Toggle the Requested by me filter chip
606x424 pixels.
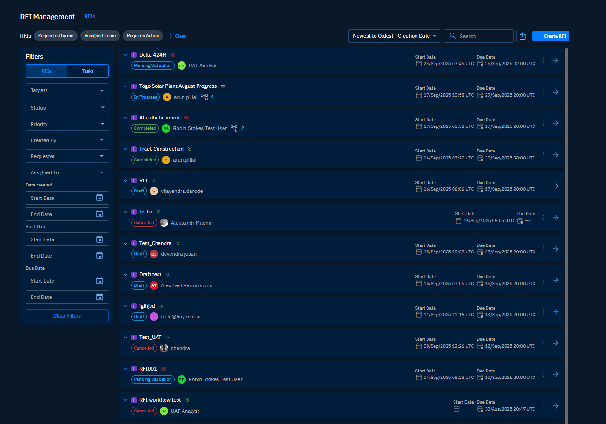(56, 36)
